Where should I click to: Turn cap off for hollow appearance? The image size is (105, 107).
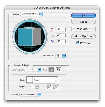[x=59, y=70]
